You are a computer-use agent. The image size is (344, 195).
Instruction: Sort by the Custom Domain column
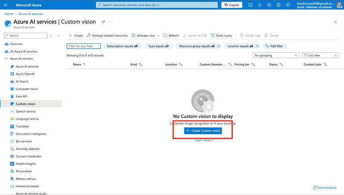pyautogui.click(x=216, y=64)
